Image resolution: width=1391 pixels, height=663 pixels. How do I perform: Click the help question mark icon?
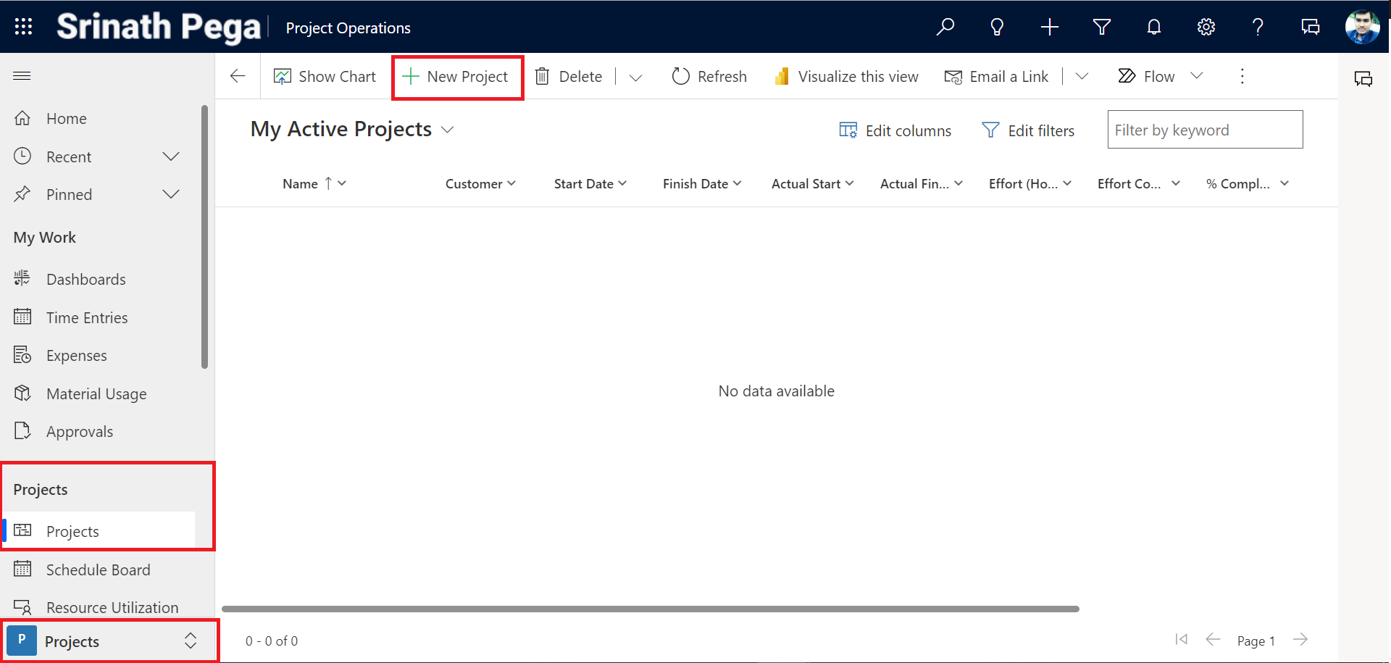1258,27
